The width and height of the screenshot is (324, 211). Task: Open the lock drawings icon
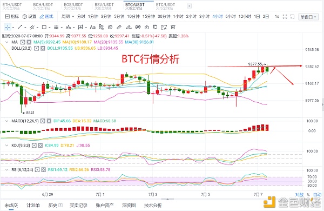[146, 27]
